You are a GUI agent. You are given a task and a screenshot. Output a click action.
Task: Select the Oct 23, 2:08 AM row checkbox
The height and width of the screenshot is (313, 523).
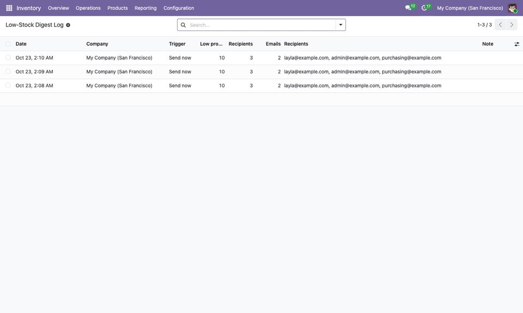8,85
